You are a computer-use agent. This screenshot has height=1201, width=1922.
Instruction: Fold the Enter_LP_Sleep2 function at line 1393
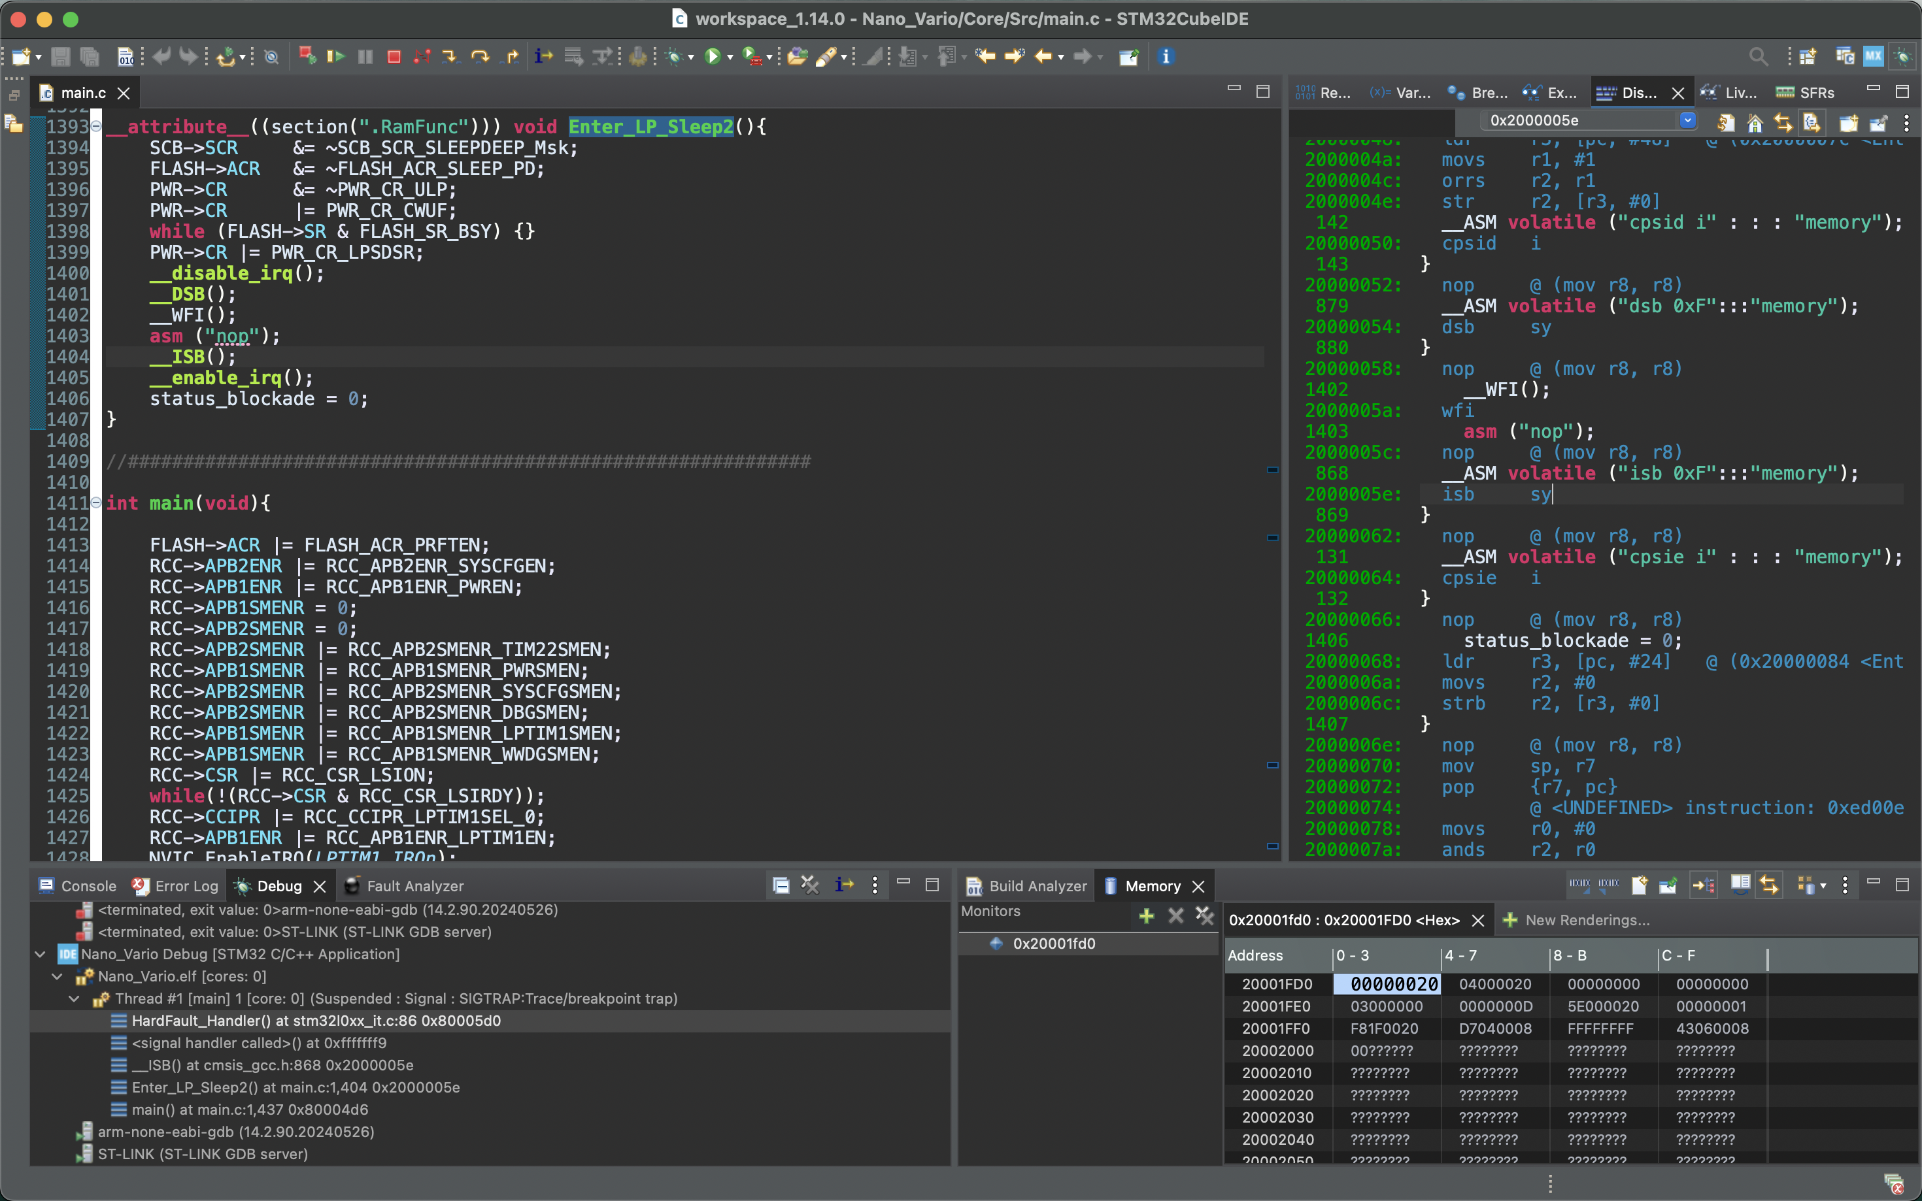[x=96, y=126]
